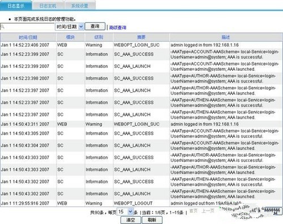283x224 pixels.
Task: Click WEB module in the 14:52:23:406 row
Action: [x=62, y=45]
